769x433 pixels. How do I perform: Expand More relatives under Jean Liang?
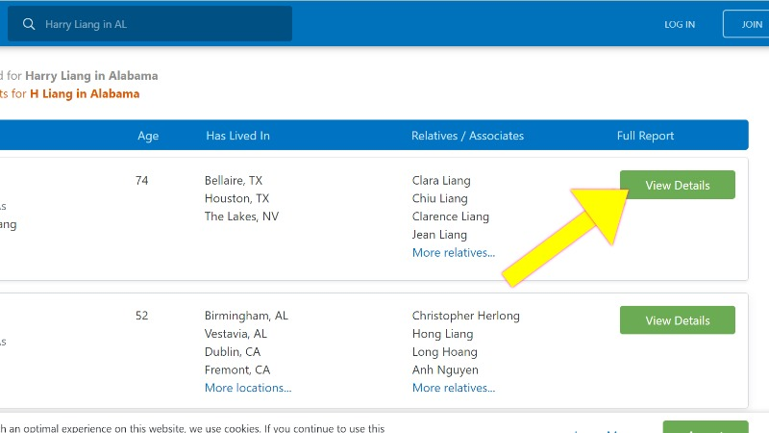coord(454,253)
